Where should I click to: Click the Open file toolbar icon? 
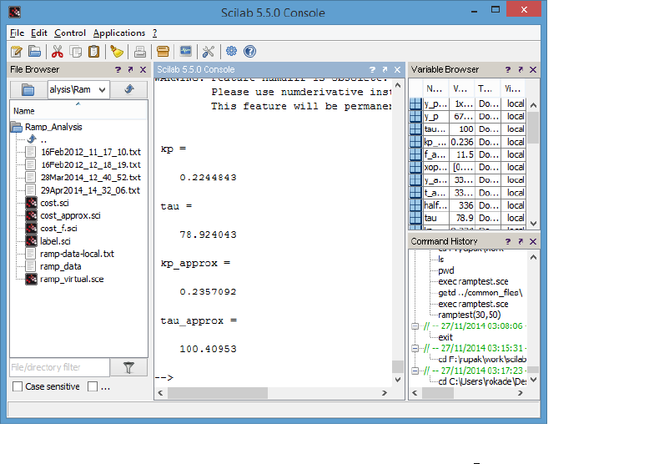tap(35, 52)
